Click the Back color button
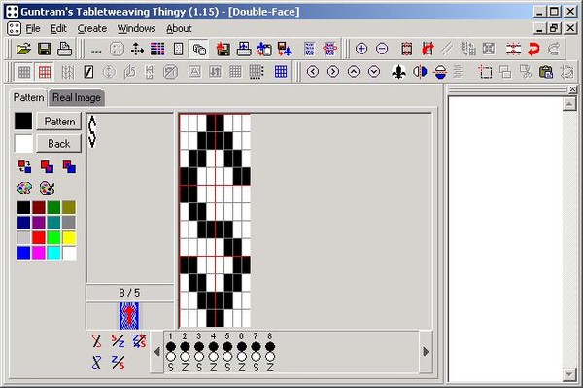Image resolution: width=583 pixels, height=388 pixels. (58, 144)
